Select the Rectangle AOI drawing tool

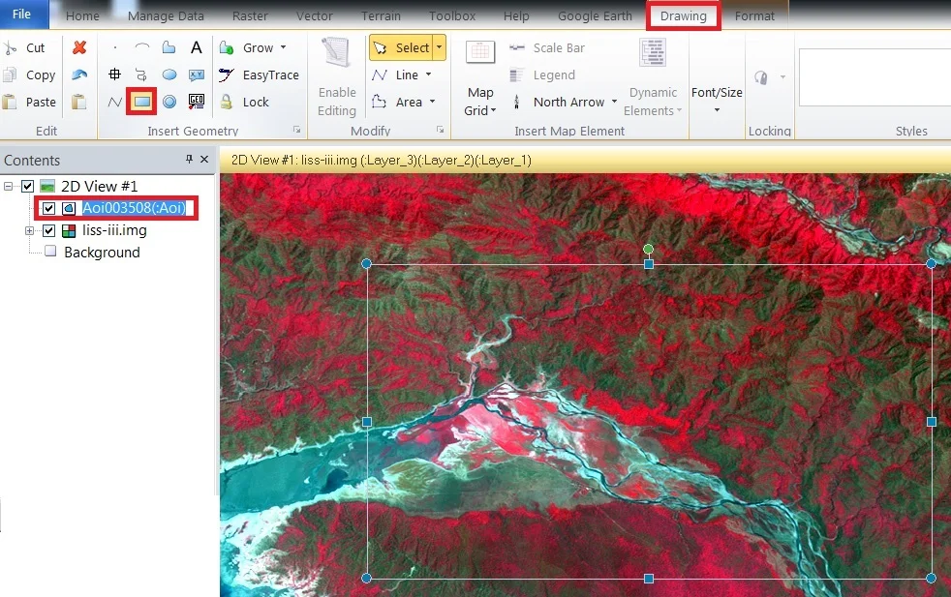click(x=142, y=102)
